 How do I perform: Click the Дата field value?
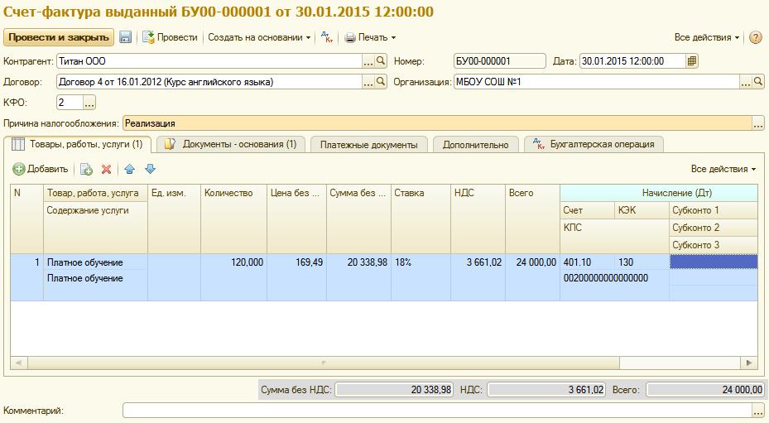pyautogui.click(x=632, y=61)
